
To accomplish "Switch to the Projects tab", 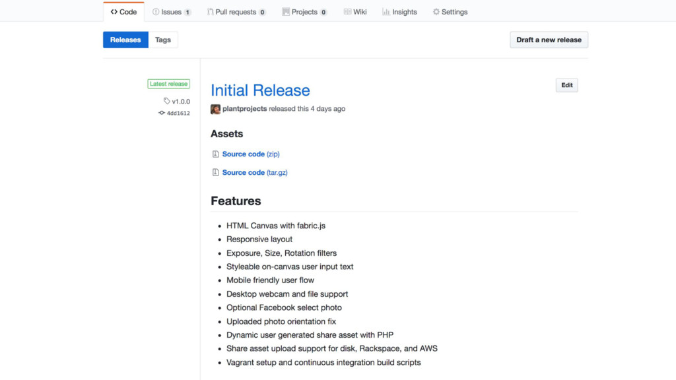I will (304, 12).
